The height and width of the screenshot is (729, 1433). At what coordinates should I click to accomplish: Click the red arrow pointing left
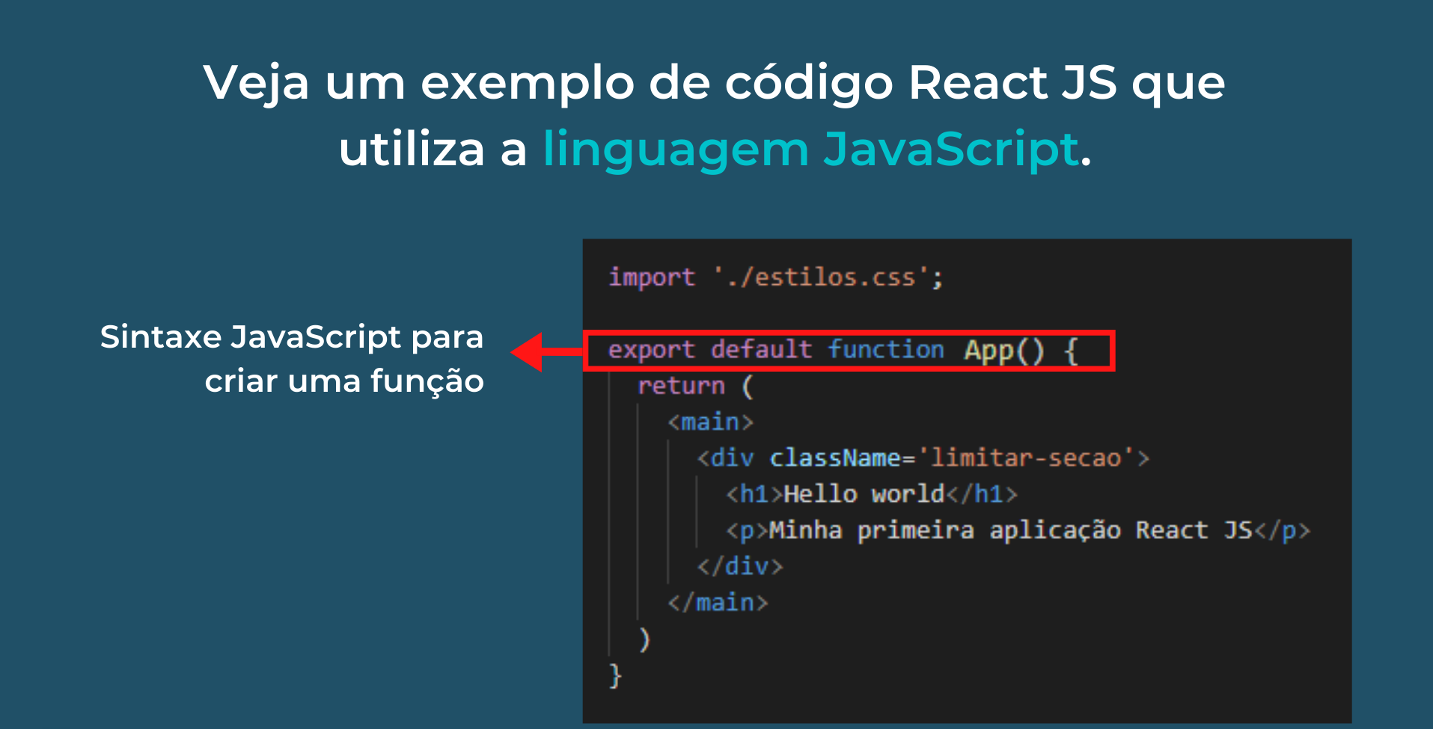point(545,351)
